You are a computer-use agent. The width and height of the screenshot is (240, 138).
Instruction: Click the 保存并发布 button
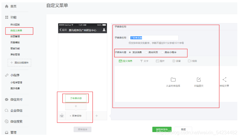162,129
